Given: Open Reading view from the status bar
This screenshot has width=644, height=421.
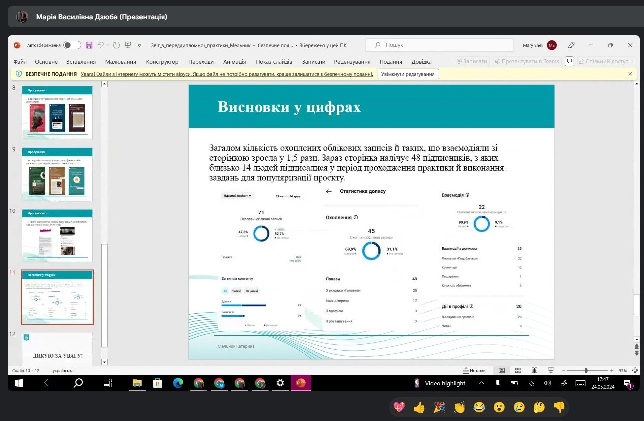Looking at the screenshot, I should point(534,371).
